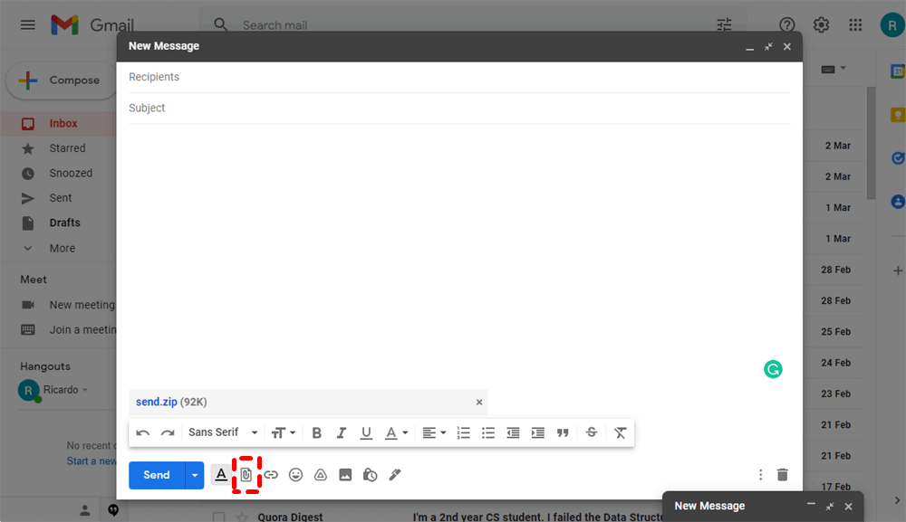Screen dimensions: 906x522
Task: Open the main menu hamburger icon
Action: pyautogui.click(x=28, y=24)
